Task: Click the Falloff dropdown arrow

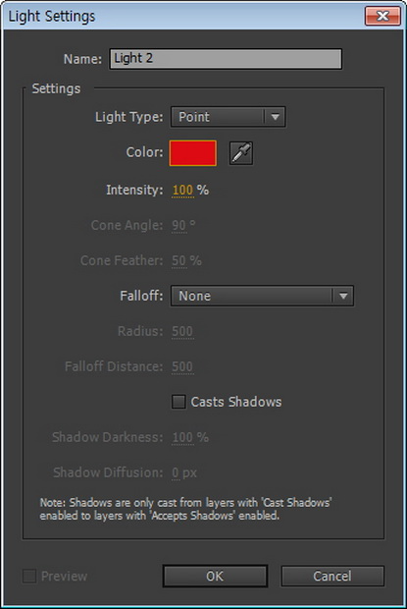Action: 343,296
